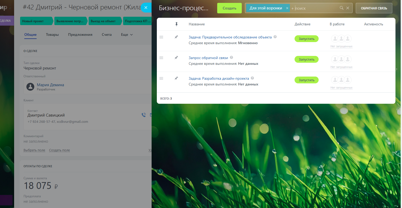
Task: Grab the drag handle of 'Запрос обратной связи' row
Action: tap(161, 58)
